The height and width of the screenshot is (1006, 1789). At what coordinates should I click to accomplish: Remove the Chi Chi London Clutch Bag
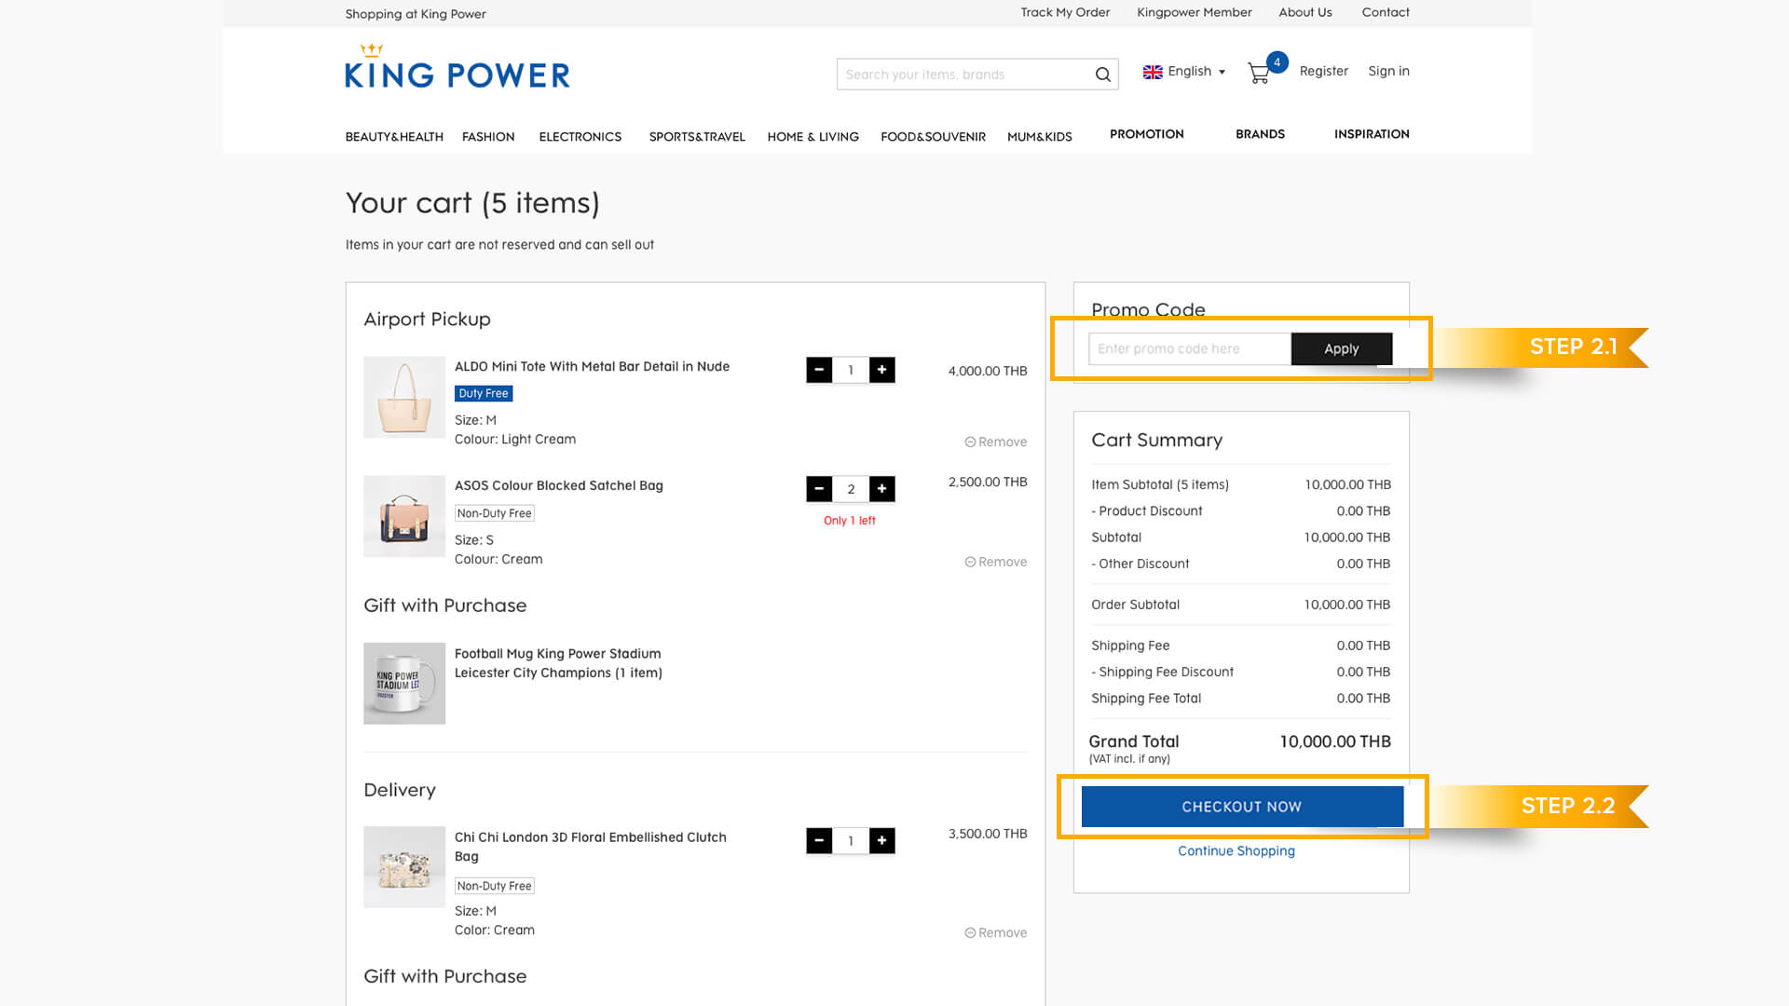coord(996,933)
